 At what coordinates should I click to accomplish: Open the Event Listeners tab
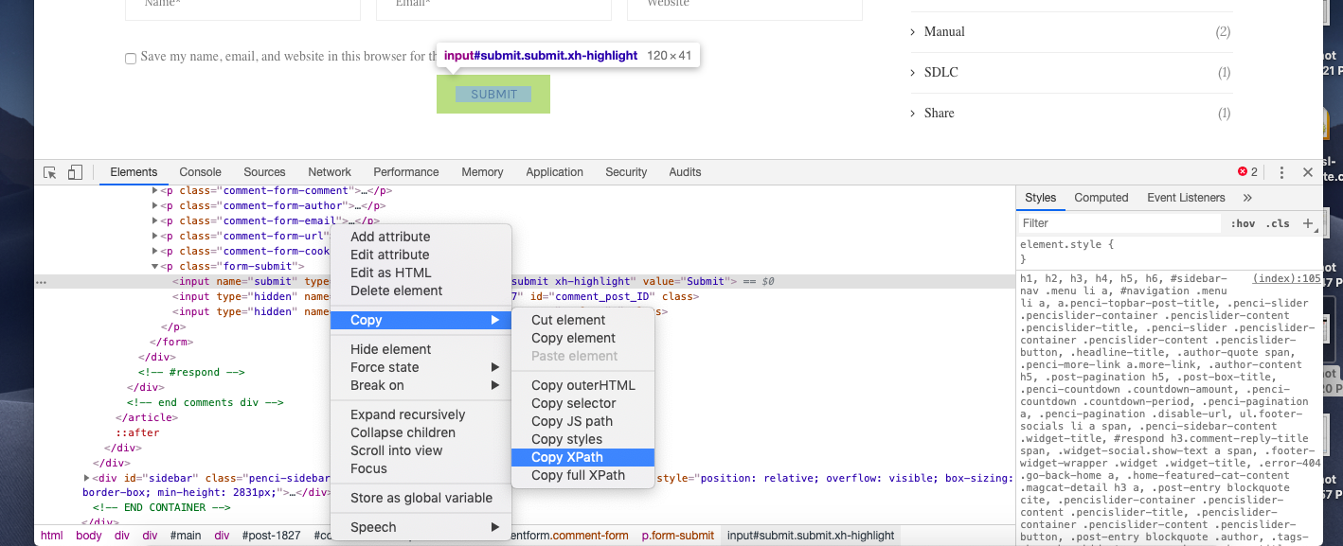click(1186, 198)
